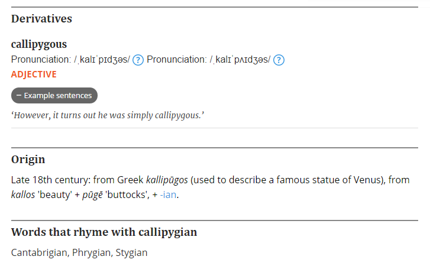The width and height of the screenshot is (430, 266).
Task: Click the callipygous headword
Action: pyautogui.click(x=39, y=44)
